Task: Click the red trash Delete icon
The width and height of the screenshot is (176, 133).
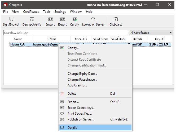Action: pos(62,93)
